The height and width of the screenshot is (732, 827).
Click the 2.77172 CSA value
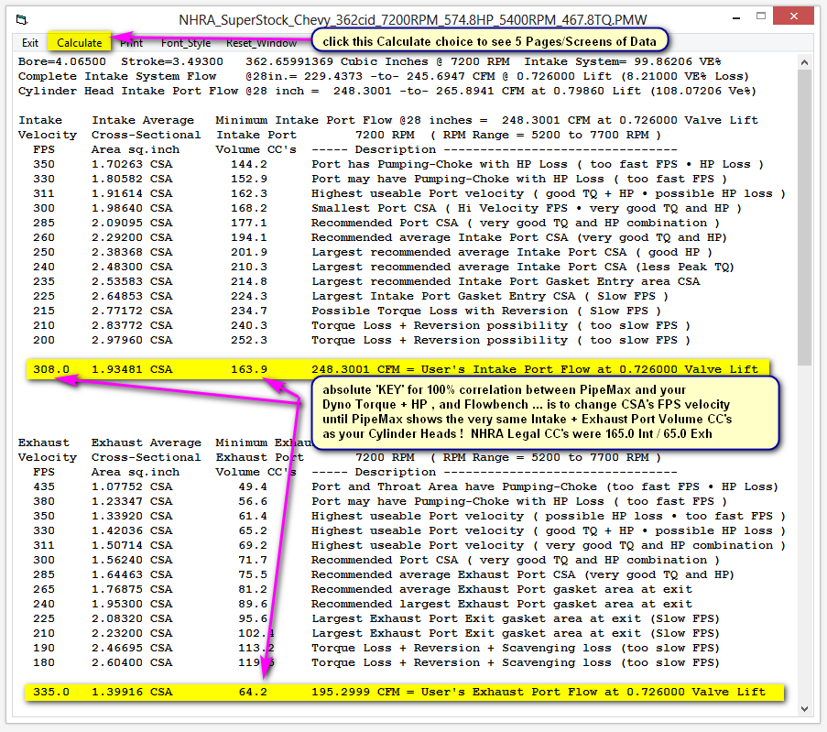coord(132,311)
